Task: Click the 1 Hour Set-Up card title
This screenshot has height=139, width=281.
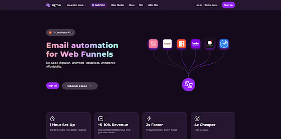Action: [62, 125]
